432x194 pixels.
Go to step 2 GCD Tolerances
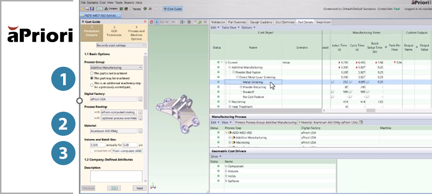tap(114, 33)
